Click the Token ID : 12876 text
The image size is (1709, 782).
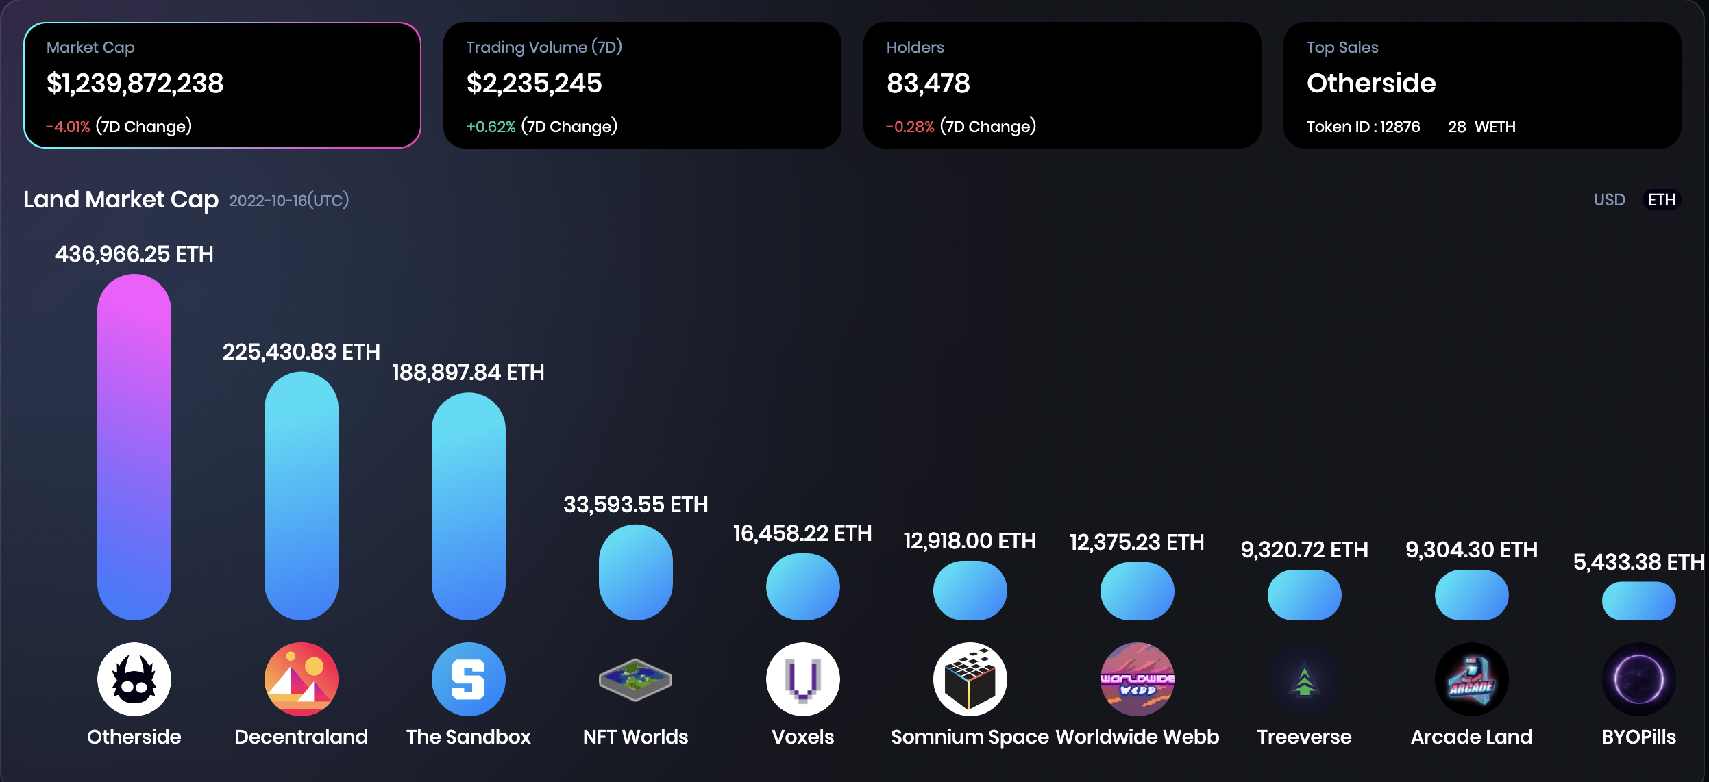[1363, 127]
